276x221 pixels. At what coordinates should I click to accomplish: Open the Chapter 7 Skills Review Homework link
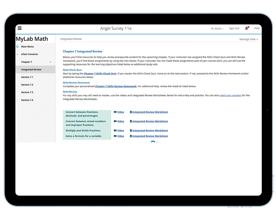[x=116, y=86]
